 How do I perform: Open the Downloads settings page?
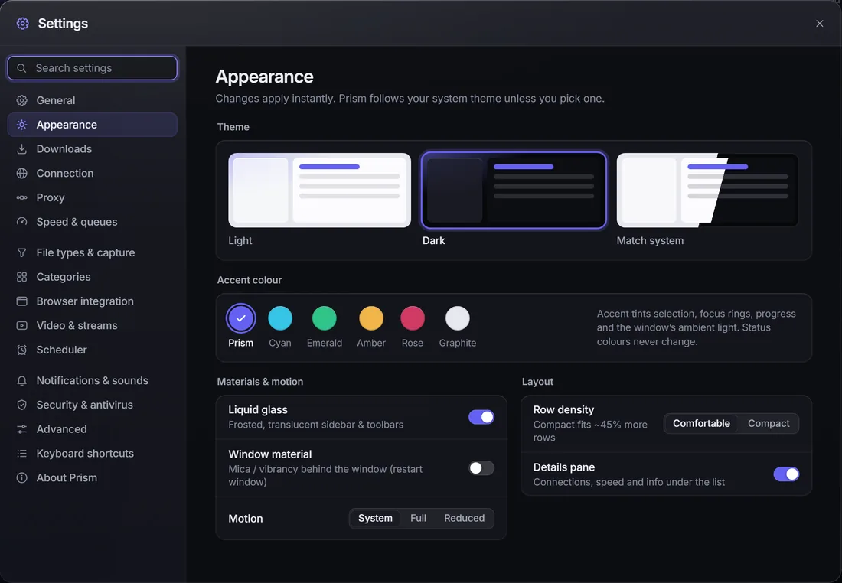tap(93, 148)
